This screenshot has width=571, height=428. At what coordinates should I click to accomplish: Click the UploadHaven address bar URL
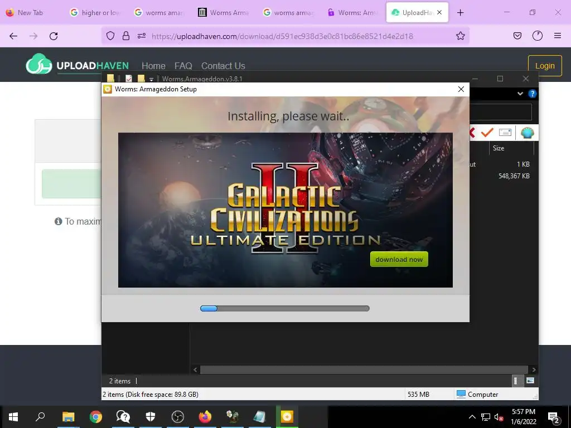(282, 36)
